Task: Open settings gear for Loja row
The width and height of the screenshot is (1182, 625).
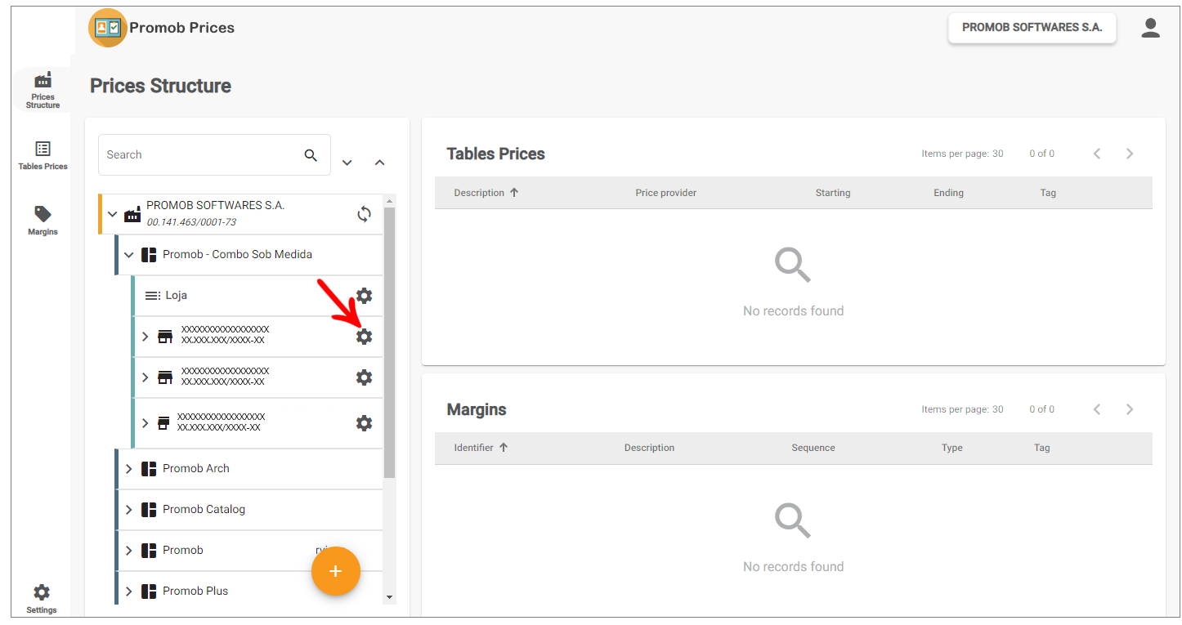Action: (x=365, y=296)
